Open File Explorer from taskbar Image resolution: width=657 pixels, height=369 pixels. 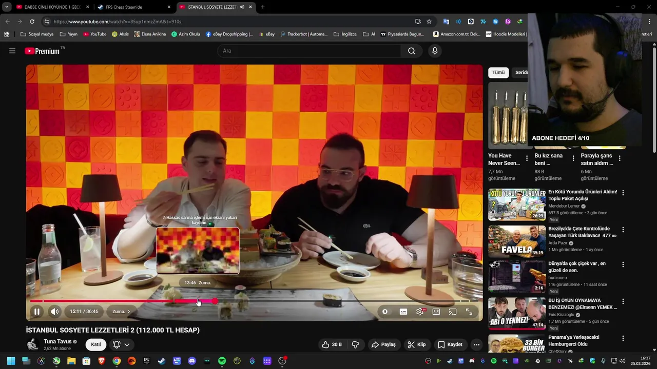point(71,361)
